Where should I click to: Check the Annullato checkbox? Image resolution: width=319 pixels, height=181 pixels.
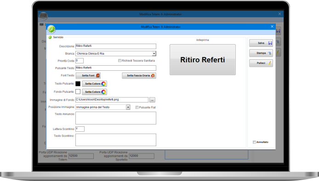coord(254,142)
